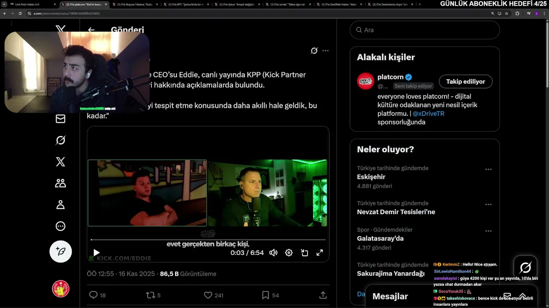The width and height of the screenshot is (549, 308).
Task: Open Nevzat Demir Tesisleri'ne trend
Action: point(396,212)
